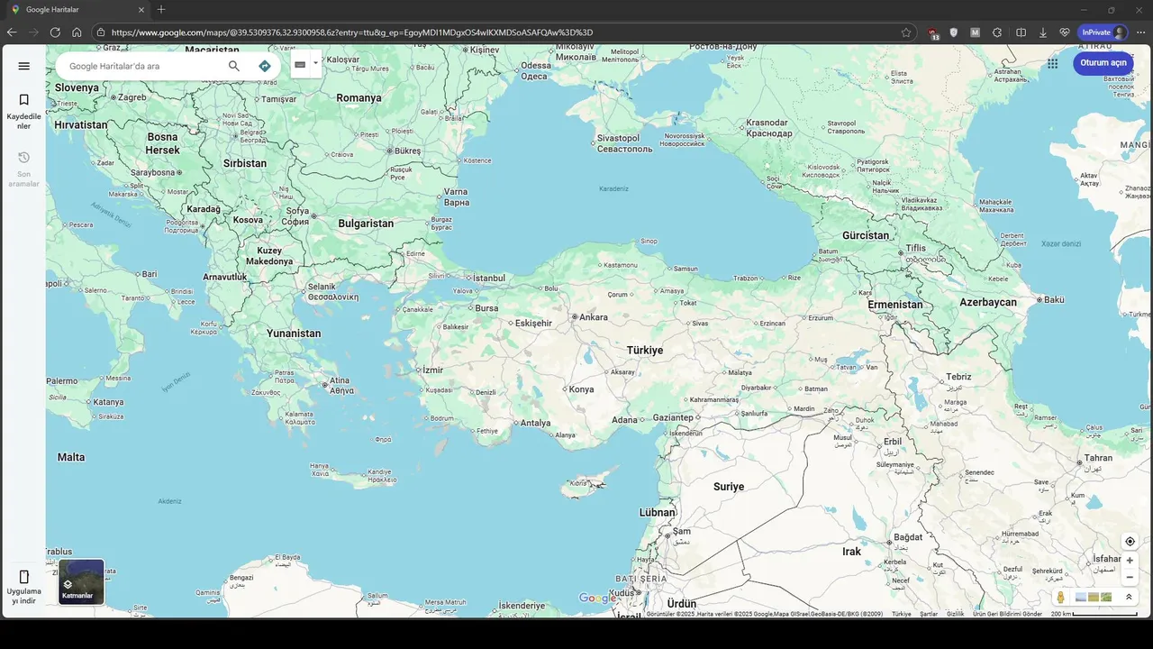The image size is (1153, 649).
Task: Expand the imagery strip double-chevron
Action: coord(1129,597)
